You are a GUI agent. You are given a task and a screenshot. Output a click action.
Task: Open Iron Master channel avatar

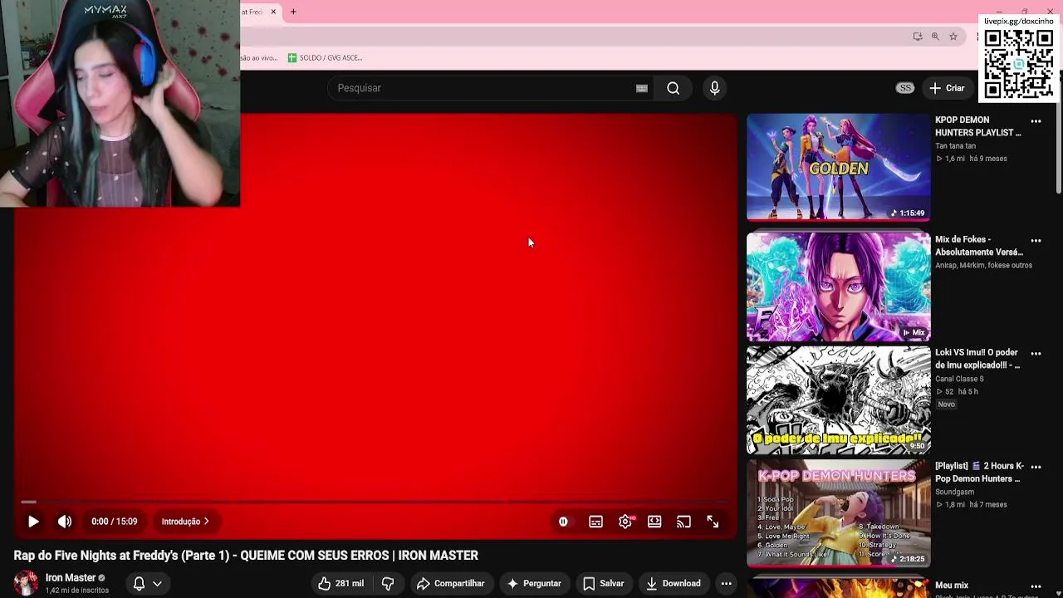(26, 583)
